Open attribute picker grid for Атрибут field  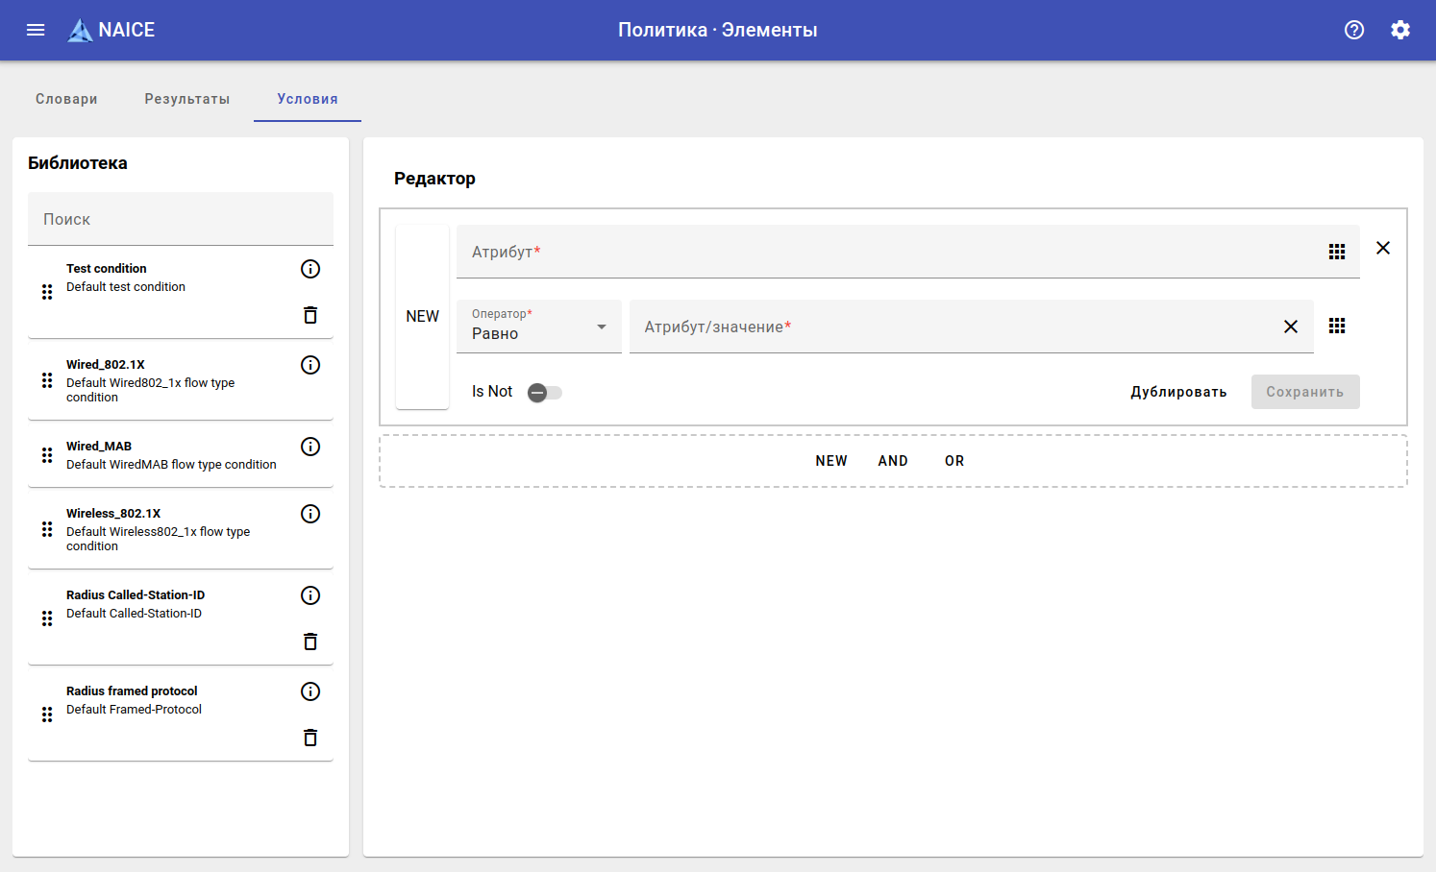tap(1337, 252)
